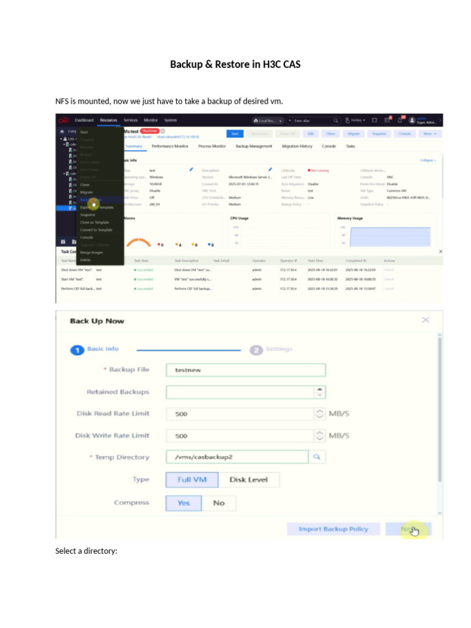This screenshot has height=628, width=471.
Task: Collapse the CAS root tree node
Action: tap(61, 139)
